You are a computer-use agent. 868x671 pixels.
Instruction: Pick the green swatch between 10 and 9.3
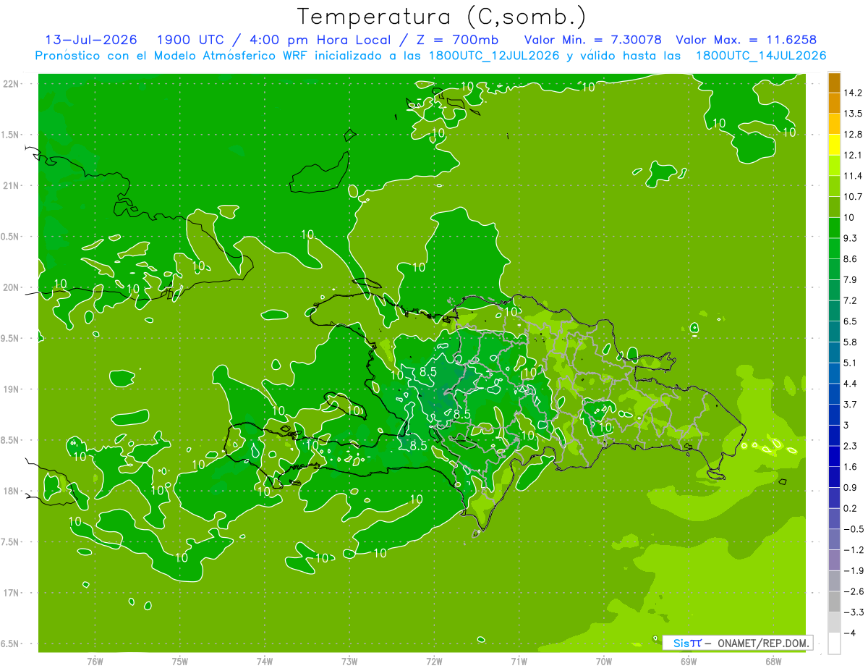click(x=834, y=228)
